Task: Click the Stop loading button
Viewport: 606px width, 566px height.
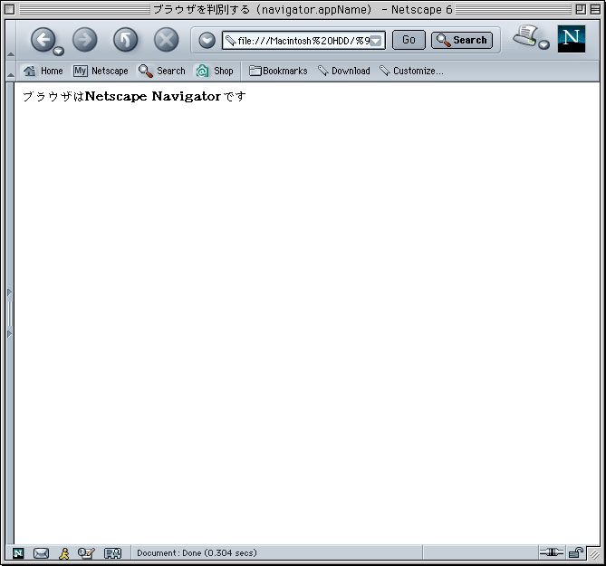Action: [166, 40]
